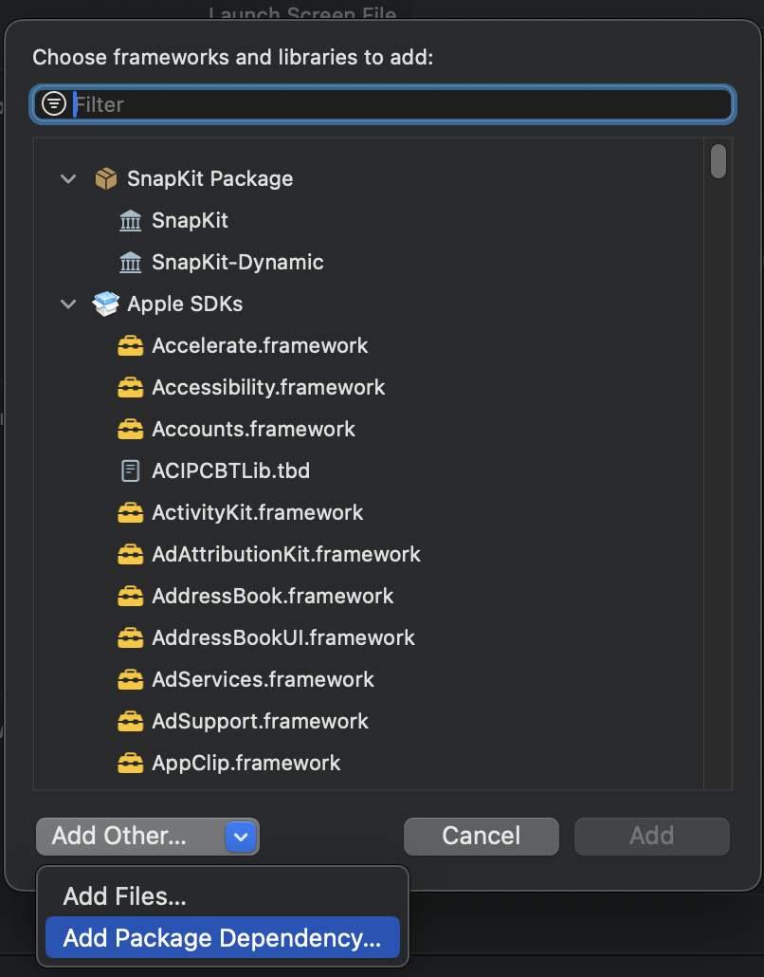
Task: Click the SnapKit Package box icon
Action: [x=106, y=179]
